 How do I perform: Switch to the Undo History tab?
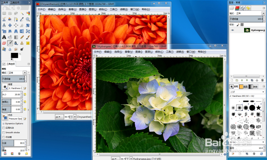(248, 8)
